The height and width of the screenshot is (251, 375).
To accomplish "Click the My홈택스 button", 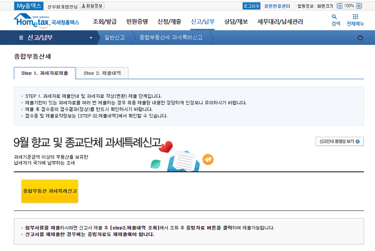I will (30, 6).
